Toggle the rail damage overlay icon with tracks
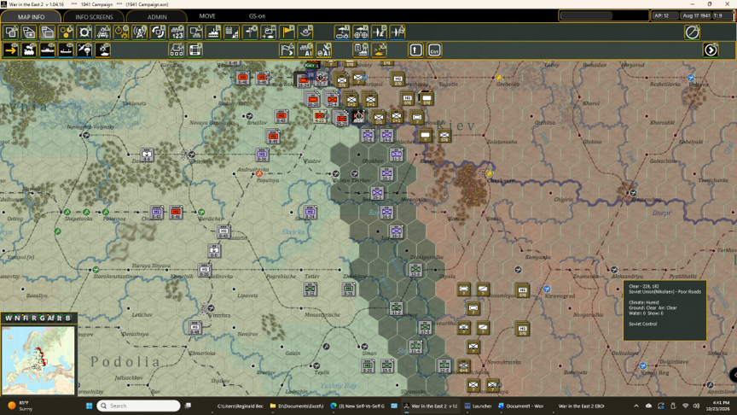Viewport: 737px width, 415px height. [103, 32]
